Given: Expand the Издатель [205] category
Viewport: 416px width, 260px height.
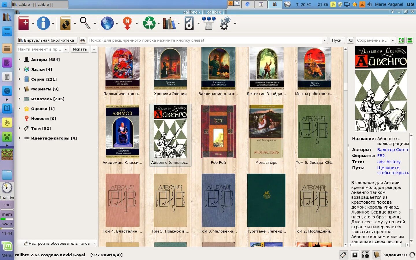Looking at the screenshot, I should pos(19,99).
